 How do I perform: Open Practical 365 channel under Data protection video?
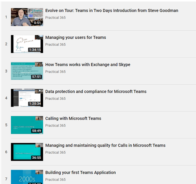pyautogui.click(x=55, y=99)
